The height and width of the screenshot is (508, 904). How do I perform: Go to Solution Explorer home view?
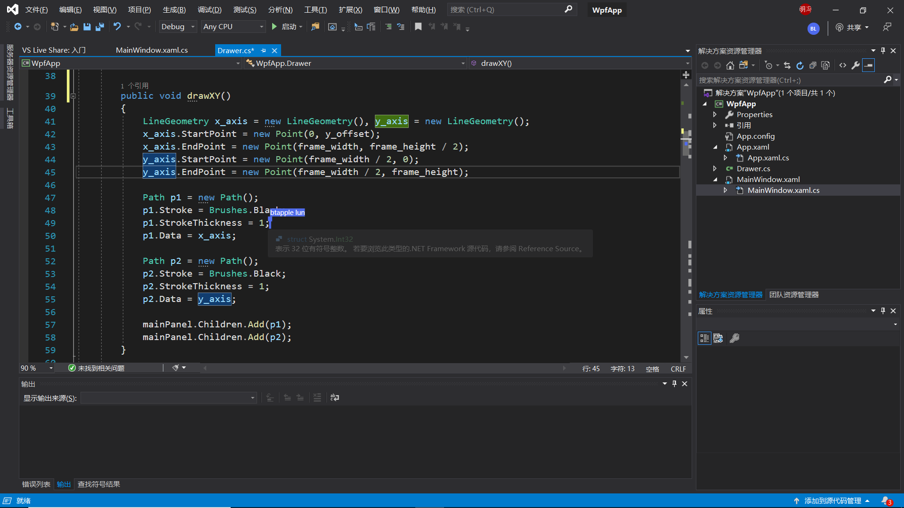730,65
